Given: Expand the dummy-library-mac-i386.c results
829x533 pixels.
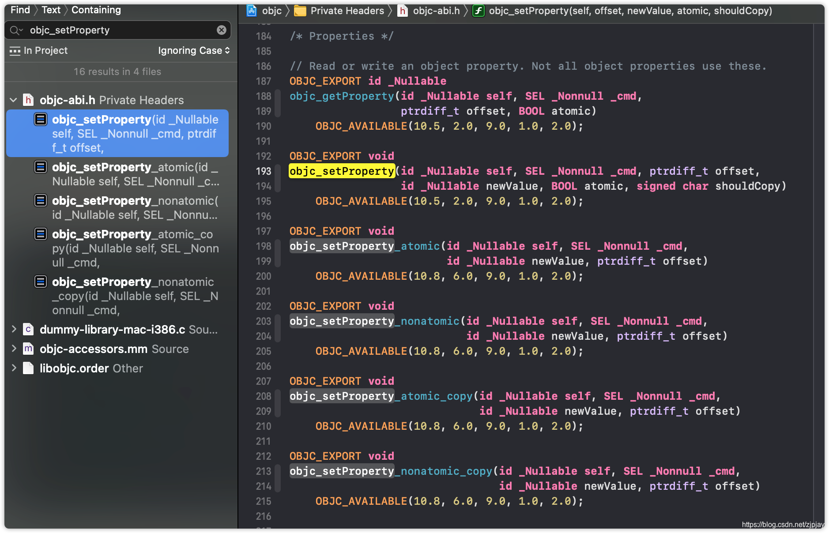Looking at the screenshot, I should (14, 329).
